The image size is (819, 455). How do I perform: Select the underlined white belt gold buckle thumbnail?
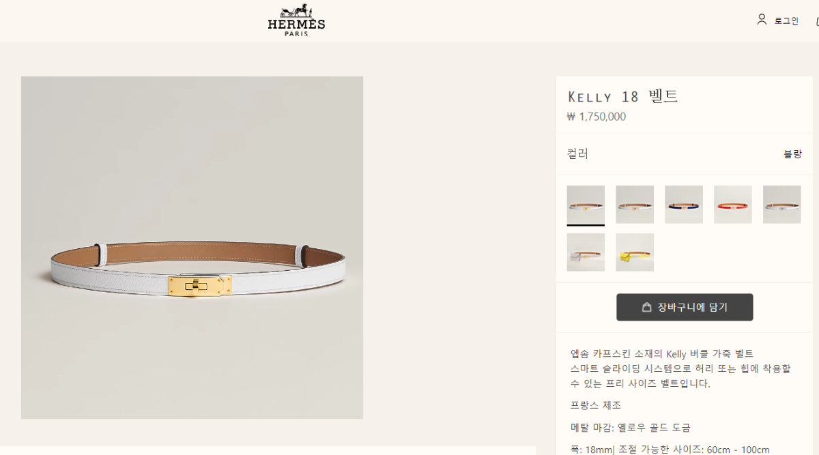pos(586,205)
